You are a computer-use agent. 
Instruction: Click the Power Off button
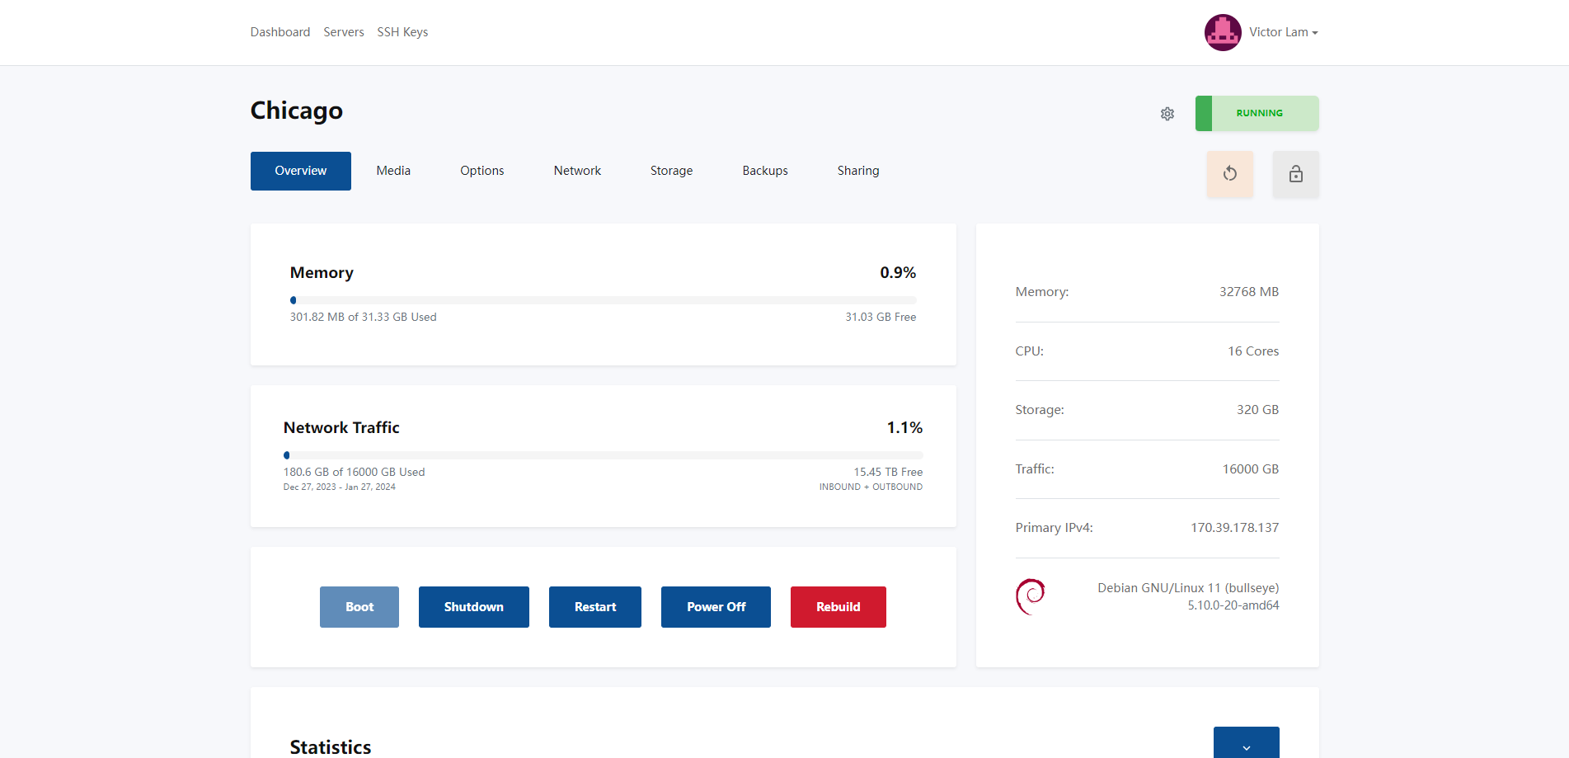pos(716,607)
